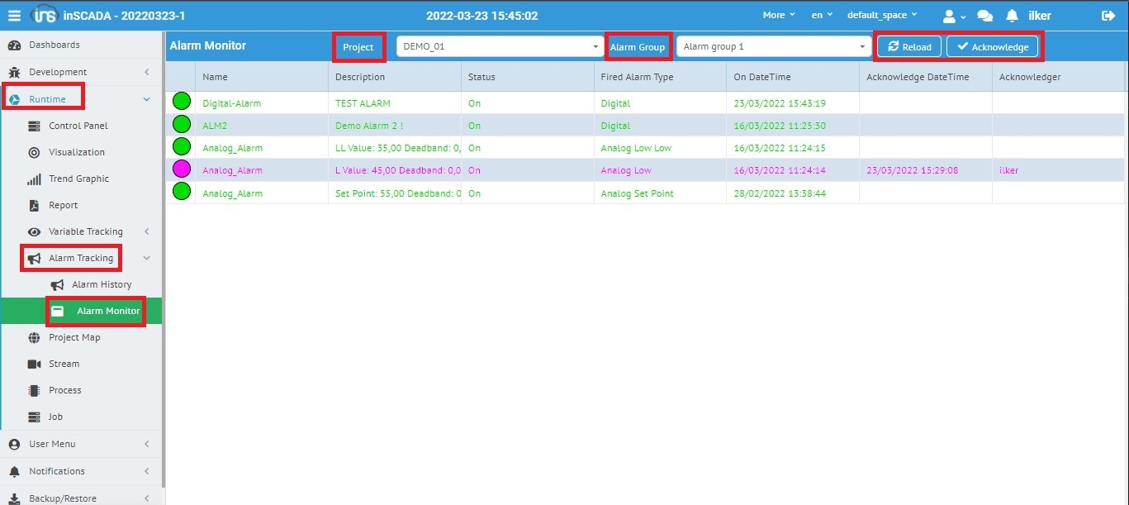The image size is (1129, 505).
Task: Open the chat messages icon
Action: pyautogui.click(x=984, y=16)
